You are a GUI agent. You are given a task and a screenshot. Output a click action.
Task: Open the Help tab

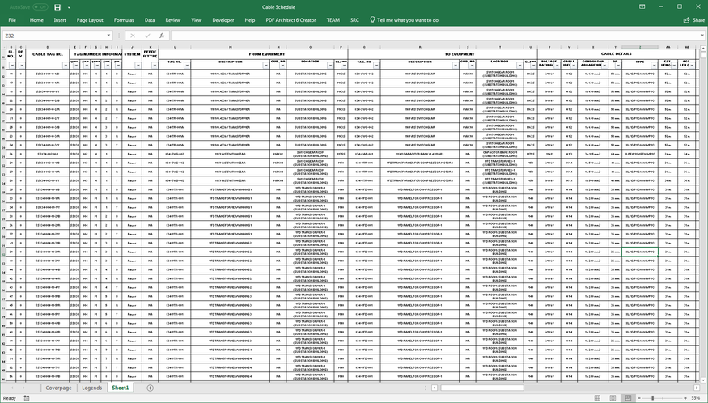point(250,20)
